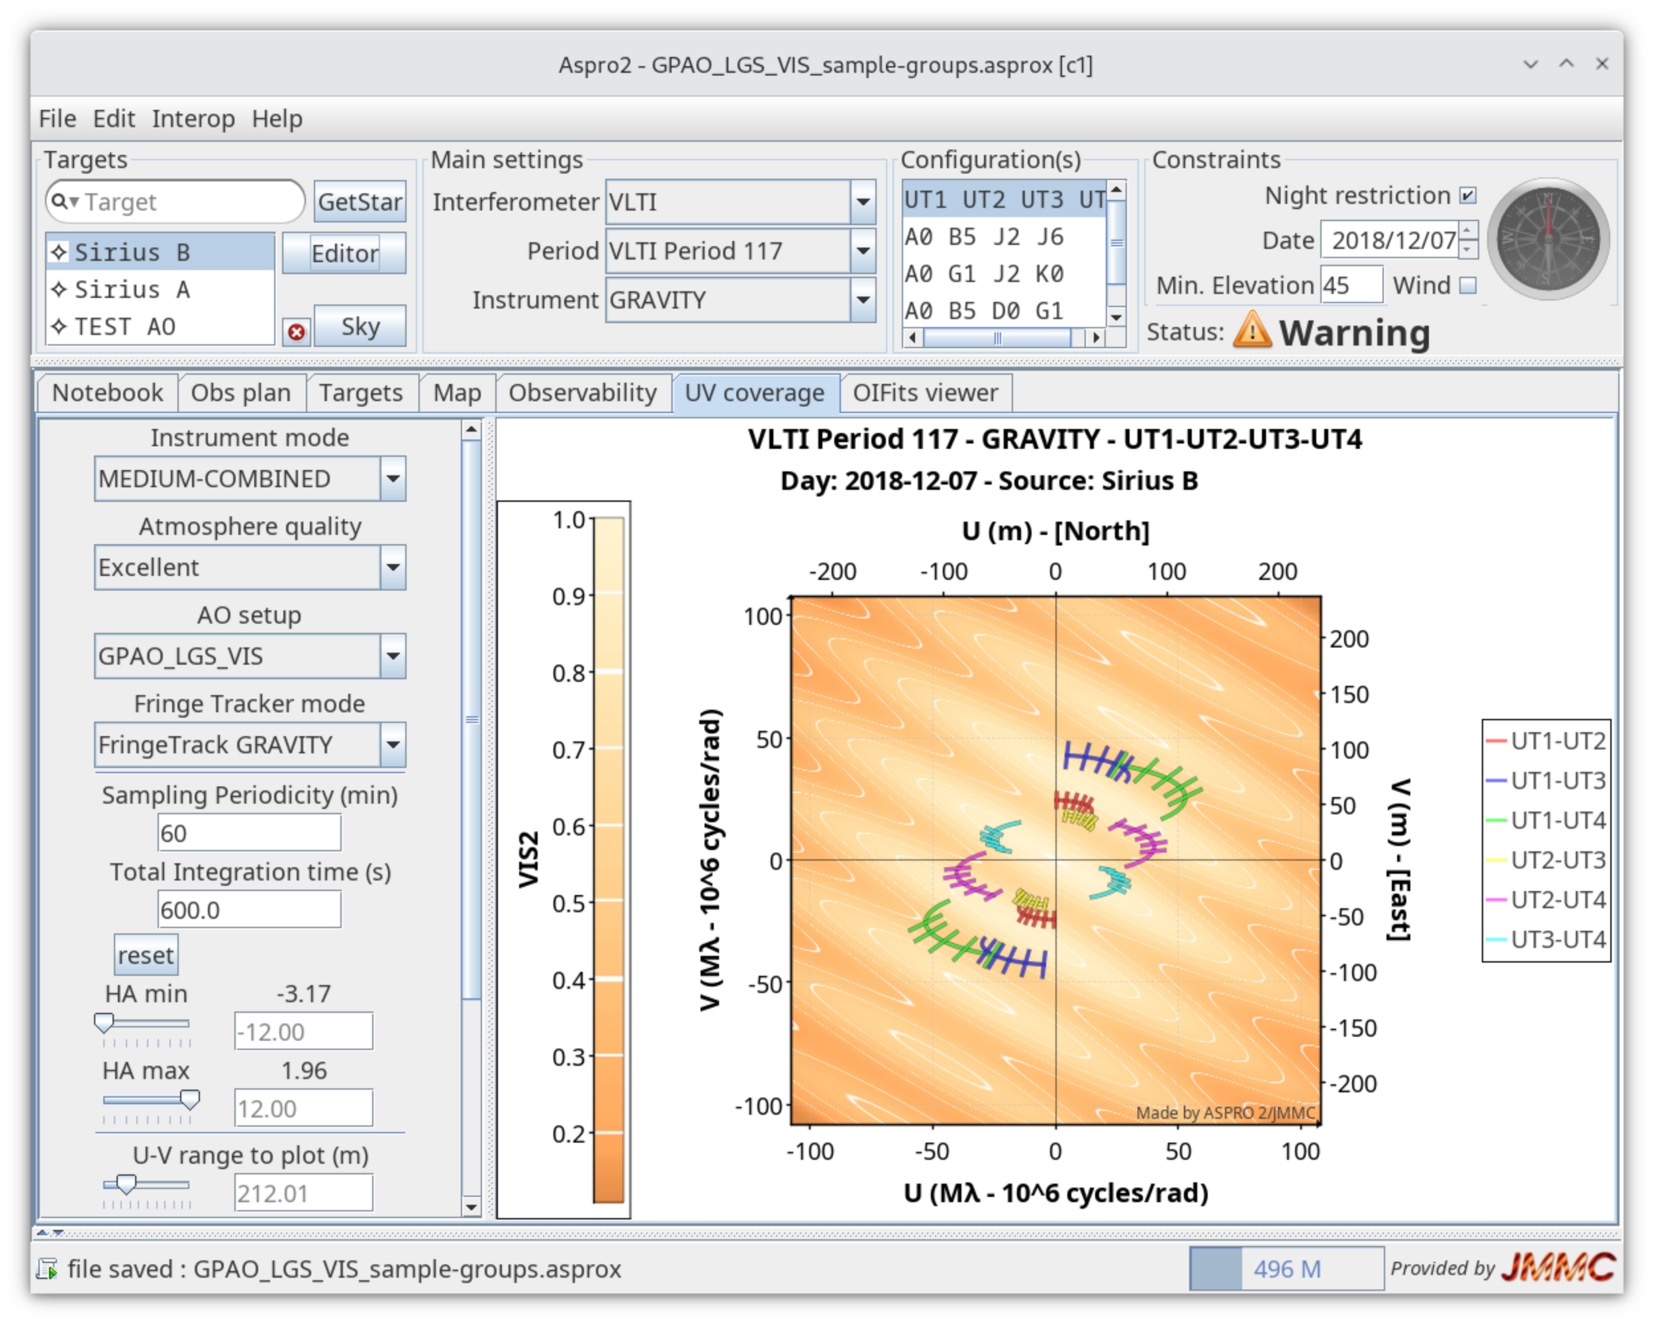Enable the Wind checkbox
Image resolution: width=1654 pixels, height=1324 pixels.
1467,285
